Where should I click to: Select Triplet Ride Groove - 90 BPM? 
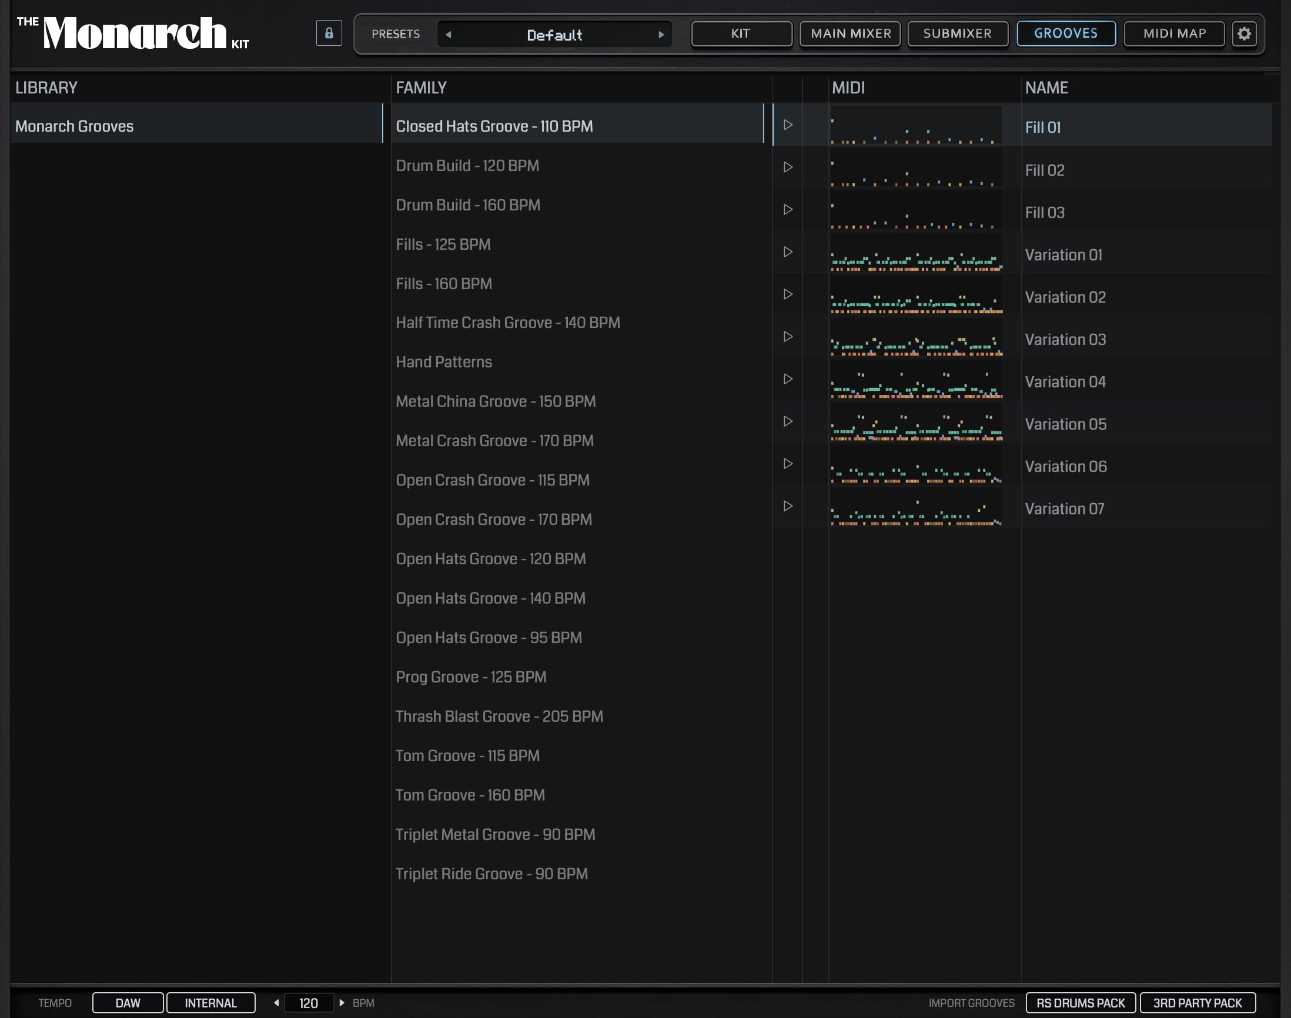(577, 873)
